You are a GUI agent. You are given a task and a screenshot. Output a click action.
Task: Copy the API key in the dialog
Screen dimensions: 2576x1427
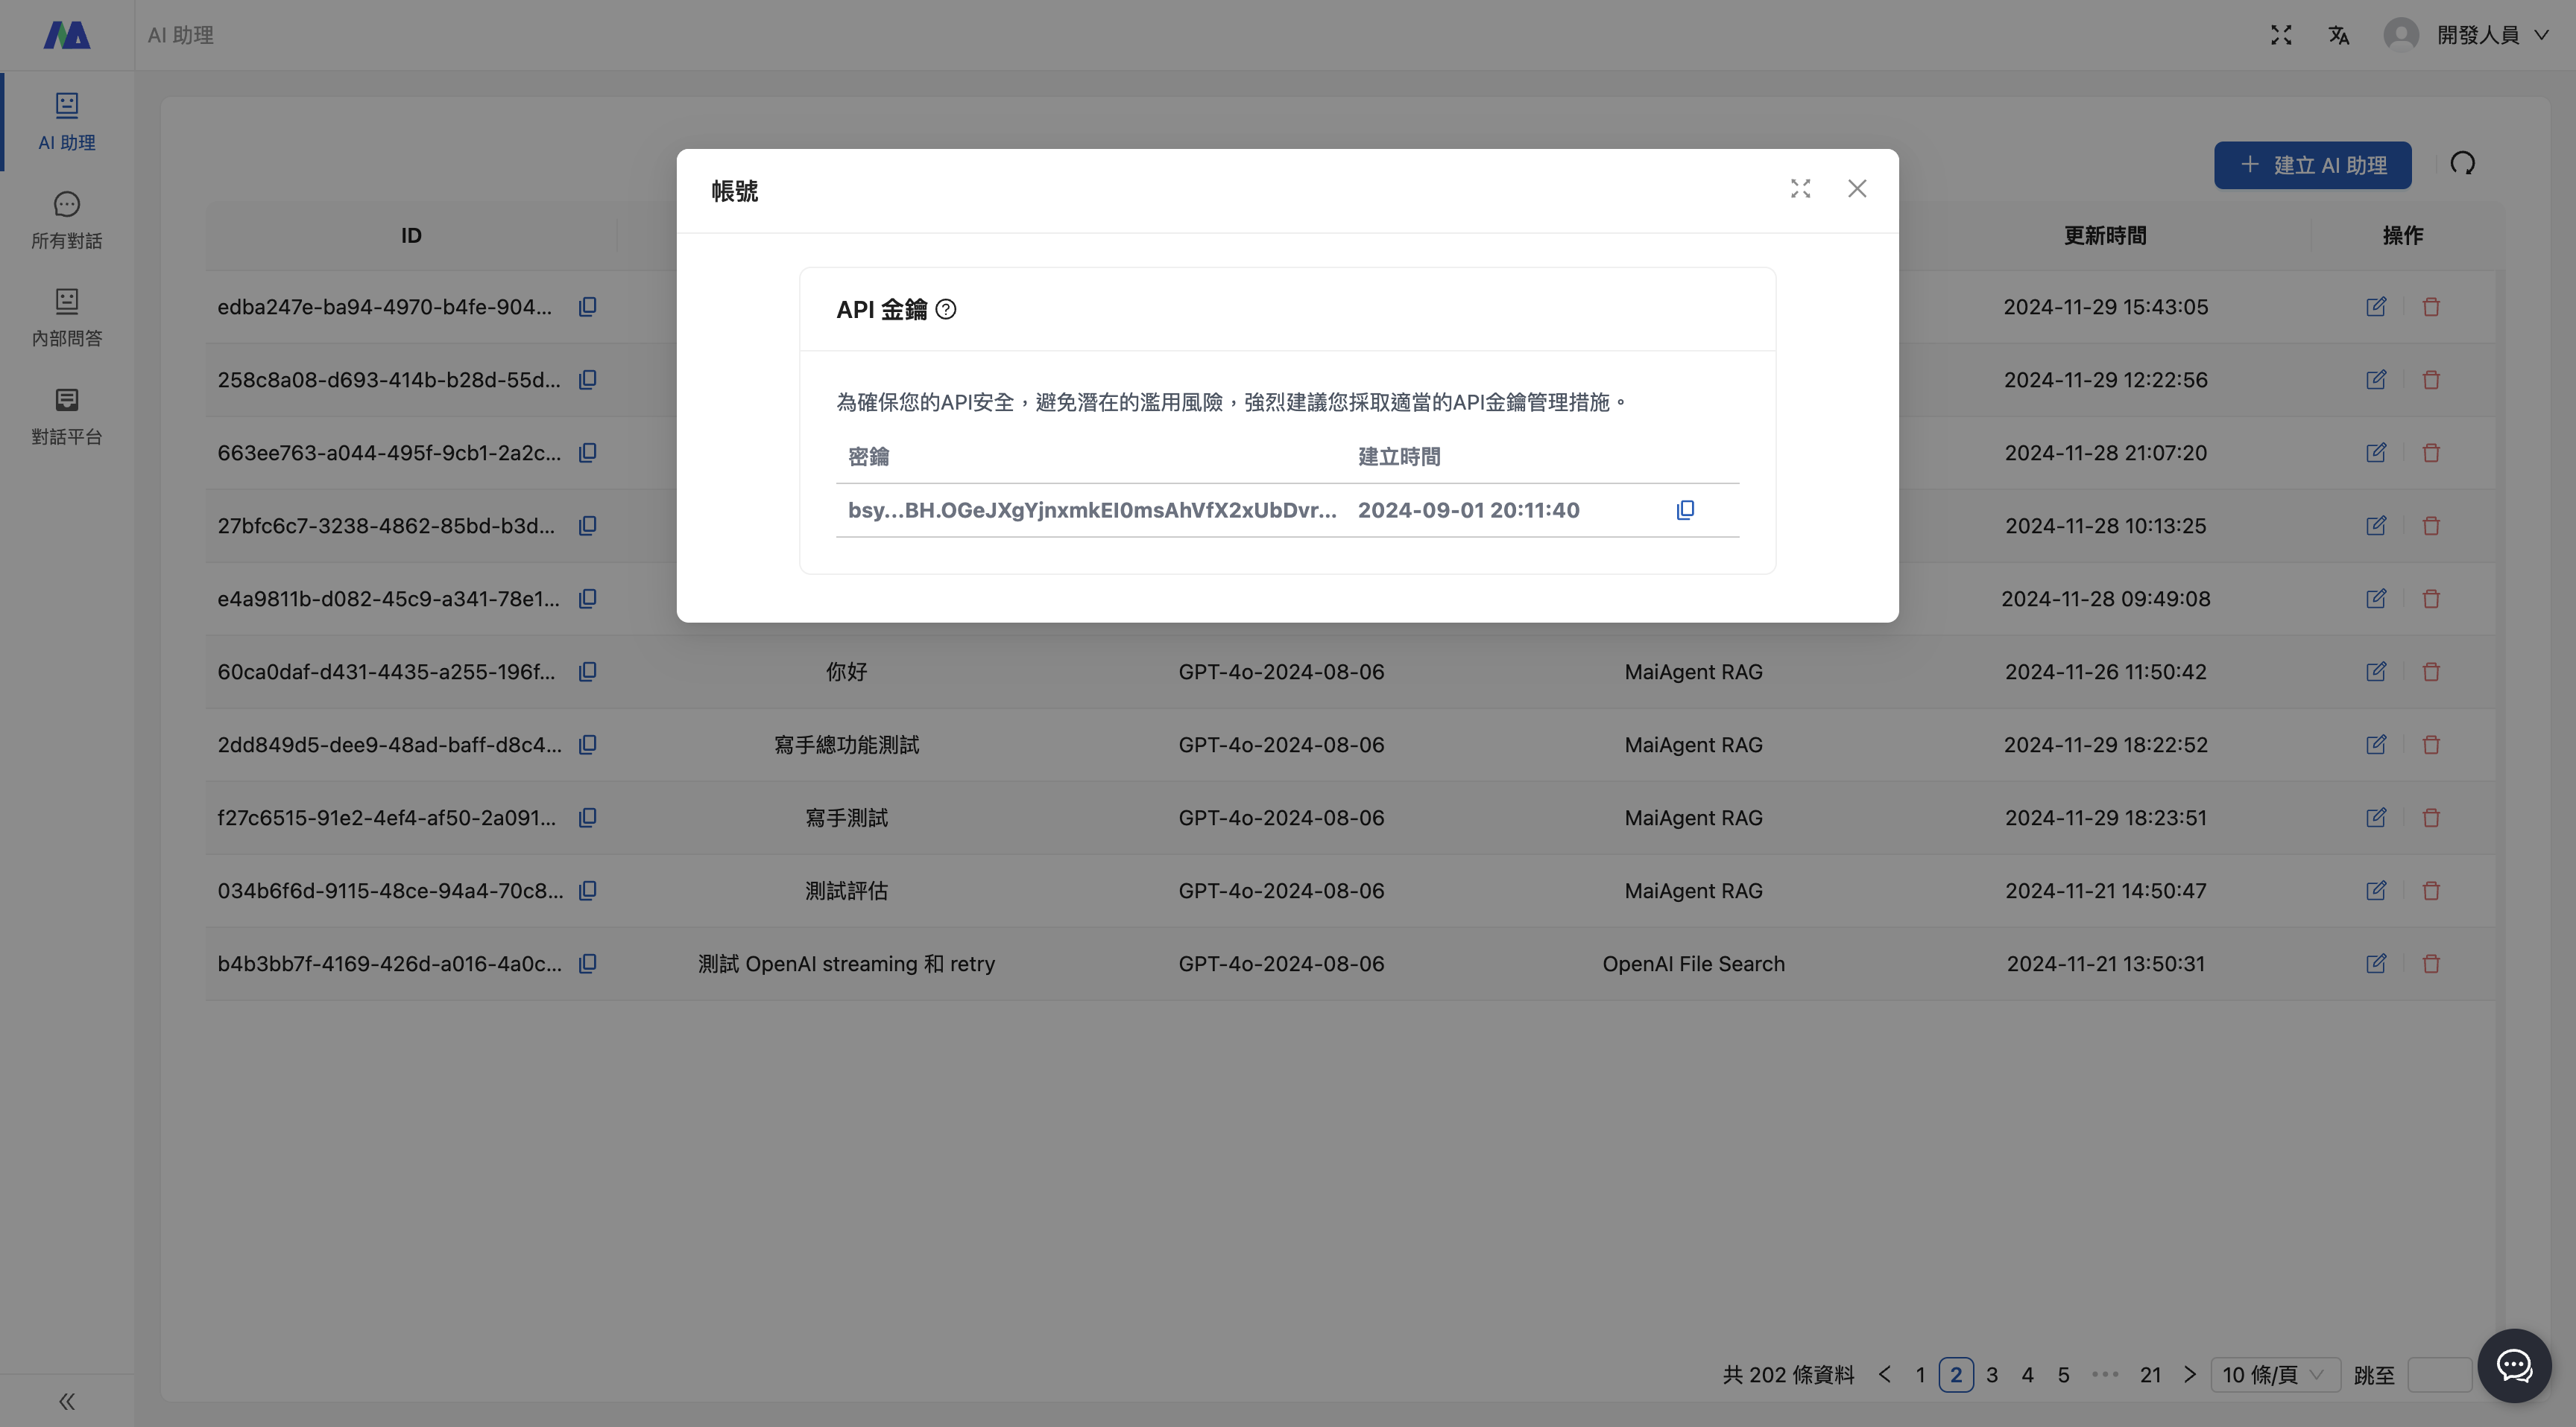pyautogui.click(x=1685, y=511)
